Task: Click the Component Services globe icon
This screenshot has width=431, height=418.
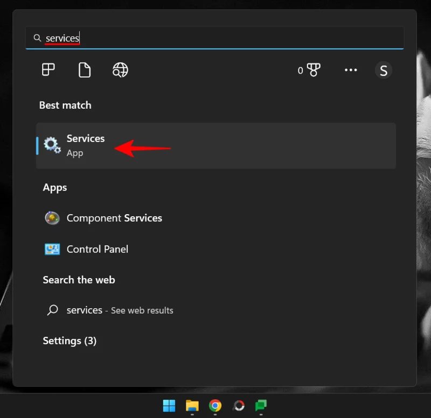Action: tap(52, 218)
